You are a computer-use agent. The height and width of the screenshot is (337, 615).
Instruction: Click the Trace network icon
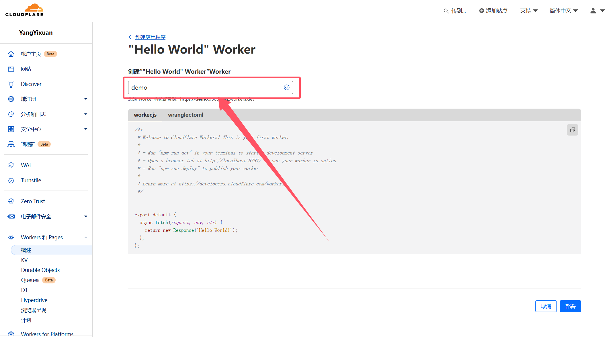click(11, 144)
